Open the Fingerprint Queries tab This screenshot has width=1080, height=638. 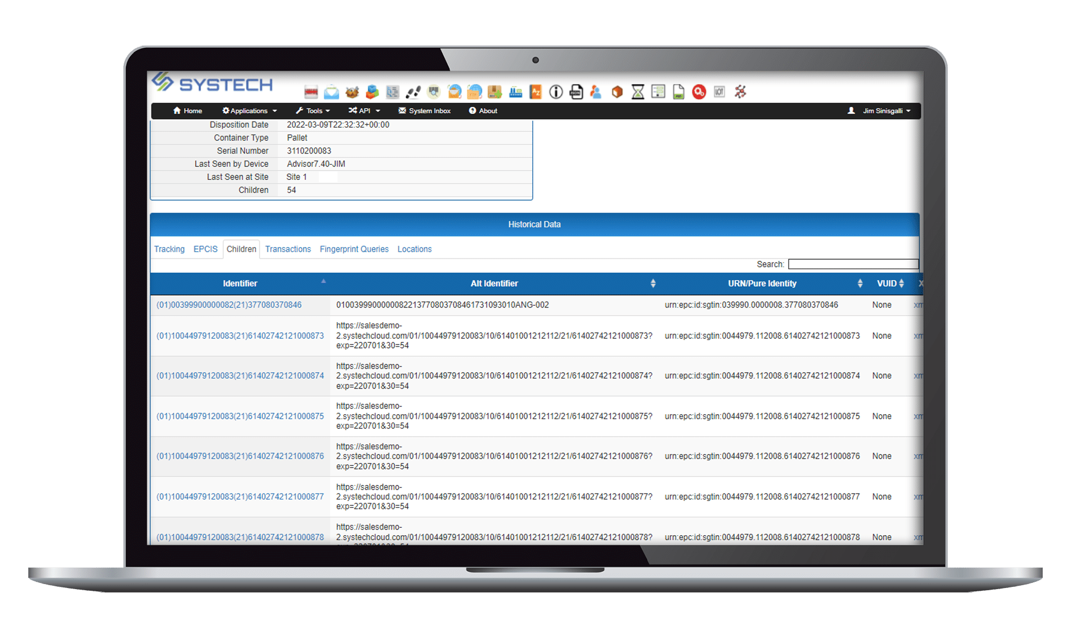354,249
